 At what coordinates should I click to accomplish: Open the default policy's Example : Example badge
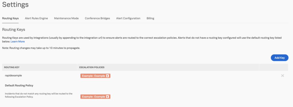click(x=96, y=97)
